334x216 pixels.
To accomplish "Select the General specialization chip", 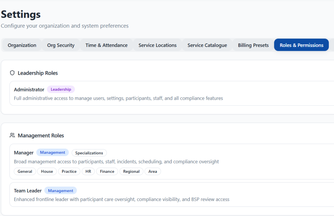I will click(x=25, y=172).
